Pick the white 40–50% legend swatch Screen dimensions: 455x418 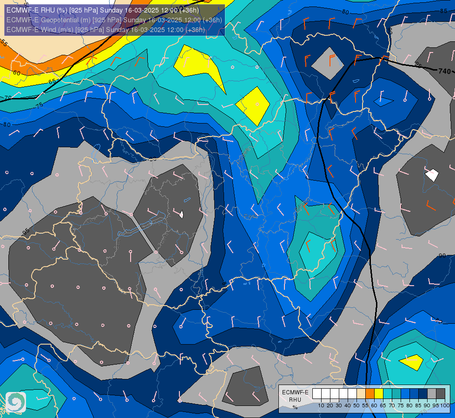(352, 394)
